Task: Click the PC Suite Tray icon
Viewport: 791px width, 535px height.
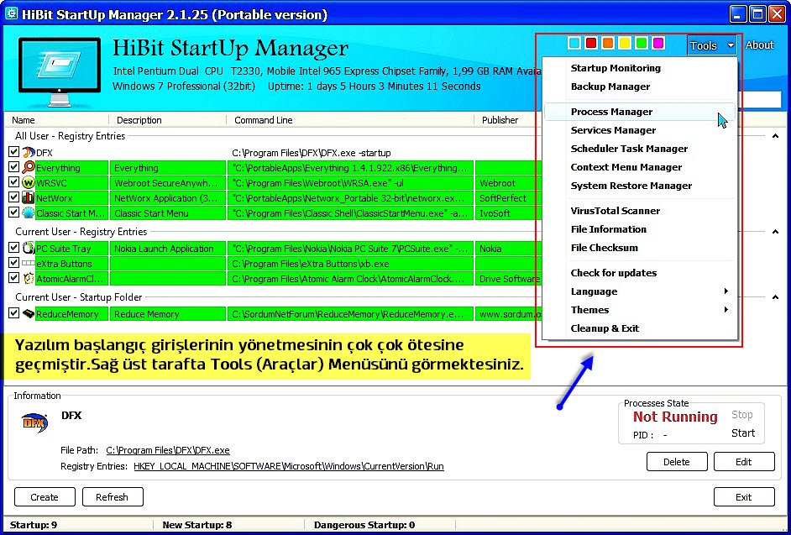Action: tap(29, 249)
